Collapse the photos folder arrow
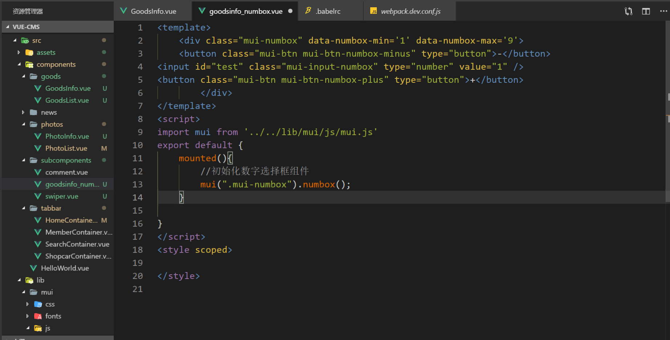Viewport: 670px width, 340px height. pos(24,124)
